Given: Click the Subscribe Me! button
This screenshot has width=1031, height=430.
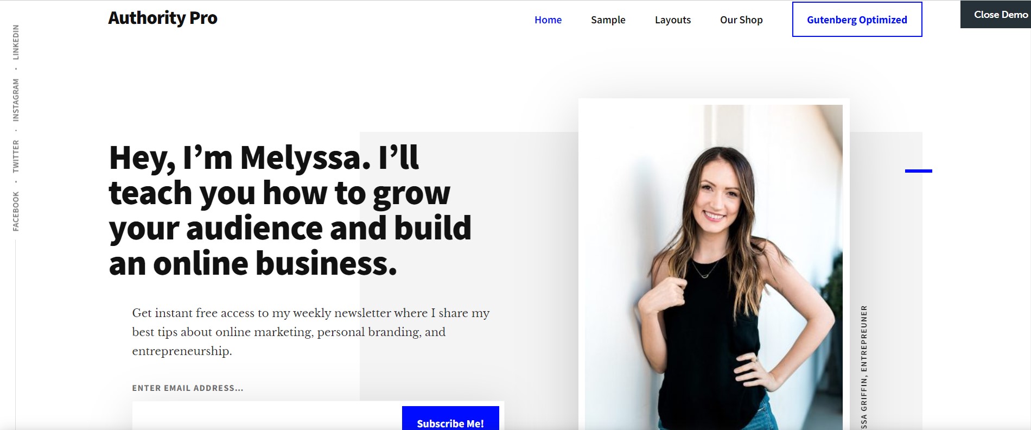Looking at the screenshot, I should point(450,419).
